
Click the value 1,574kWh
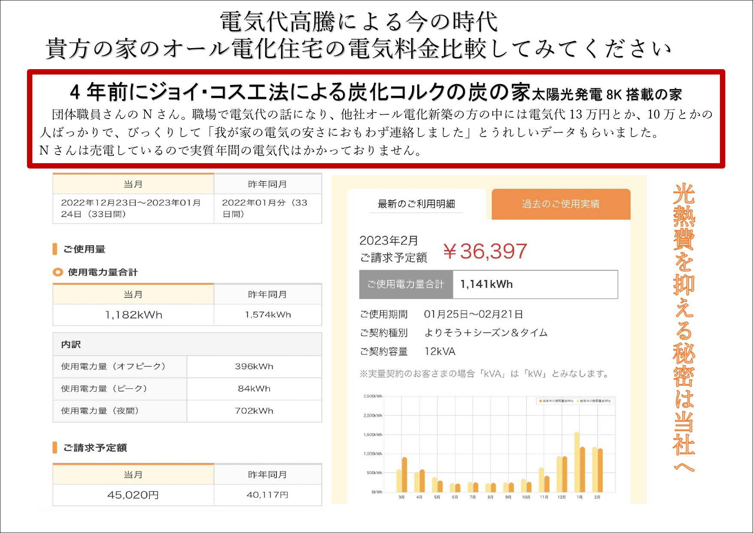click(268, 315)
